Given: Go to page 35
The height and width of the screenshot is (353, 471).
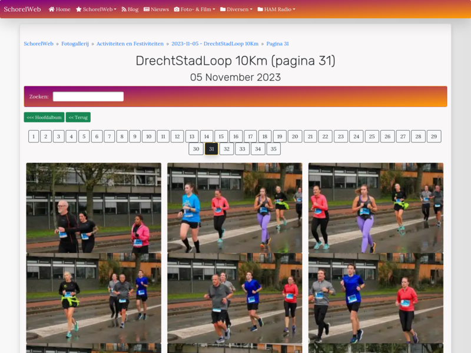Looking at the screenshot, I should point(274,149).
